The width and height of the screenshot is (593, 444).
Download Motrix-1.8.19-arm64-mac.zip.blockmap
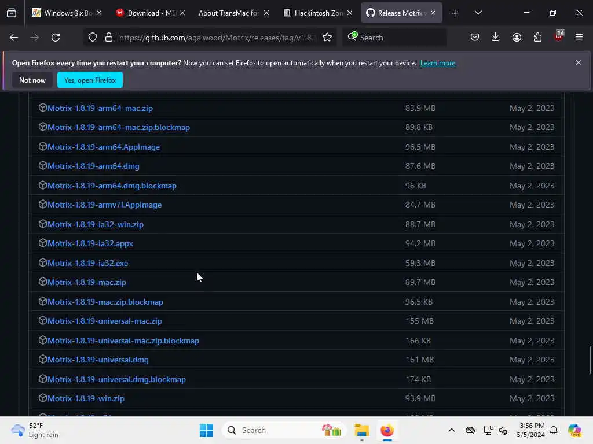coord(119,128)
